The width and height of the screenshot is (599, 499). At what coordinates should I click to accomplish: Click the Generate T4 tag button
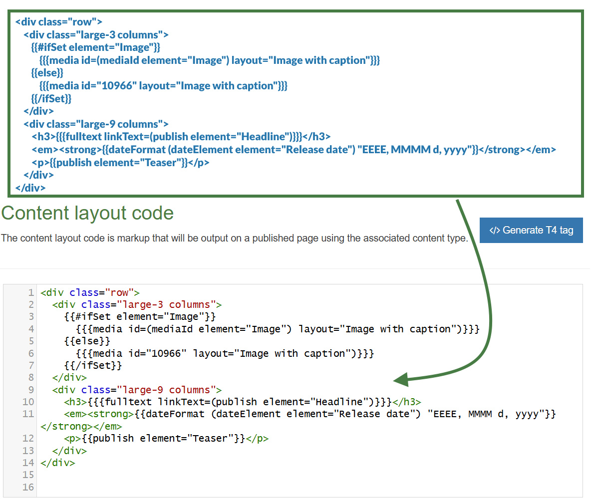(531, 230)
